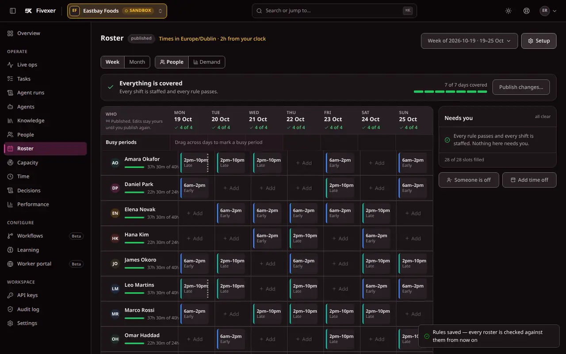This screenshot has width=566, height=354.
Task: Switch roster to Week view
Action: [112, 62]
